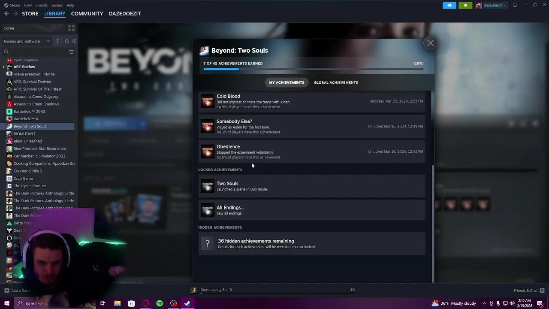
Task: Click the locked Two Souls achievement icon
Action: click(207, 186)
